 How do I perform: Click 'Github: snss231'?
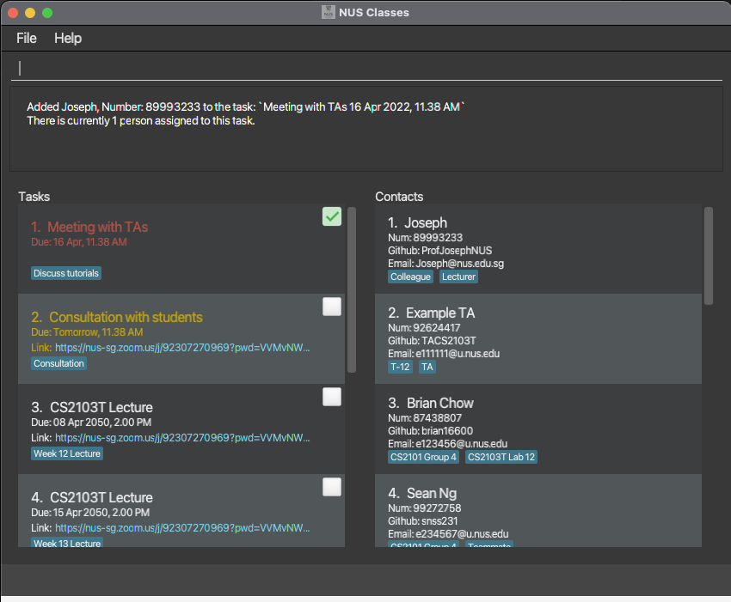[423, 521]
